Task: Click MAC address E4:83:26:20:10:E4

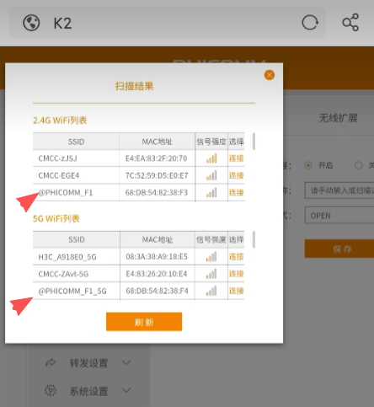Action: 157,274
